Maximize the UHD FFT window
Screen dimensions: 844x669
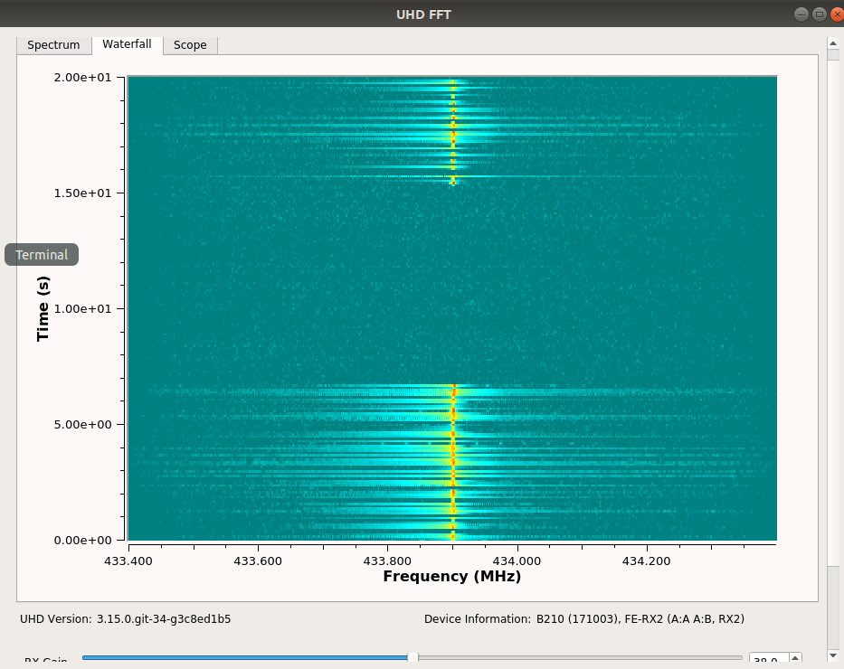tap(819, 14)
